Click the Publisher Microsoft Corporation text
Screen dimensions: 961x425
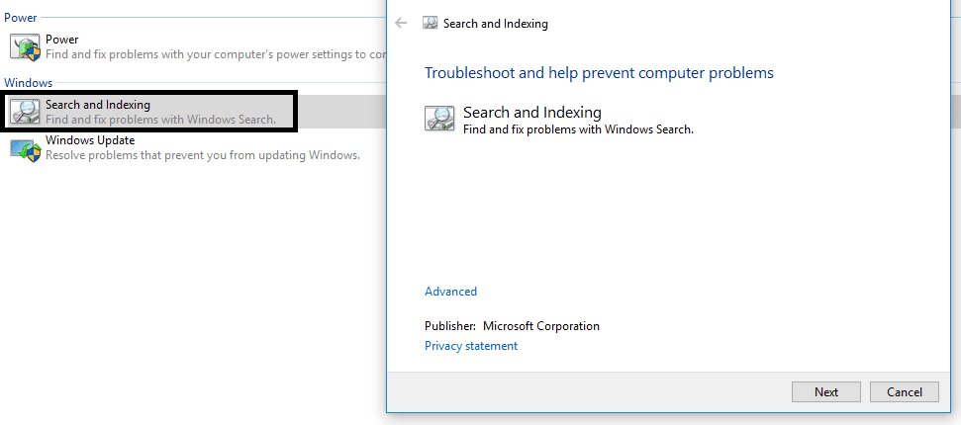tap(512, 326)
